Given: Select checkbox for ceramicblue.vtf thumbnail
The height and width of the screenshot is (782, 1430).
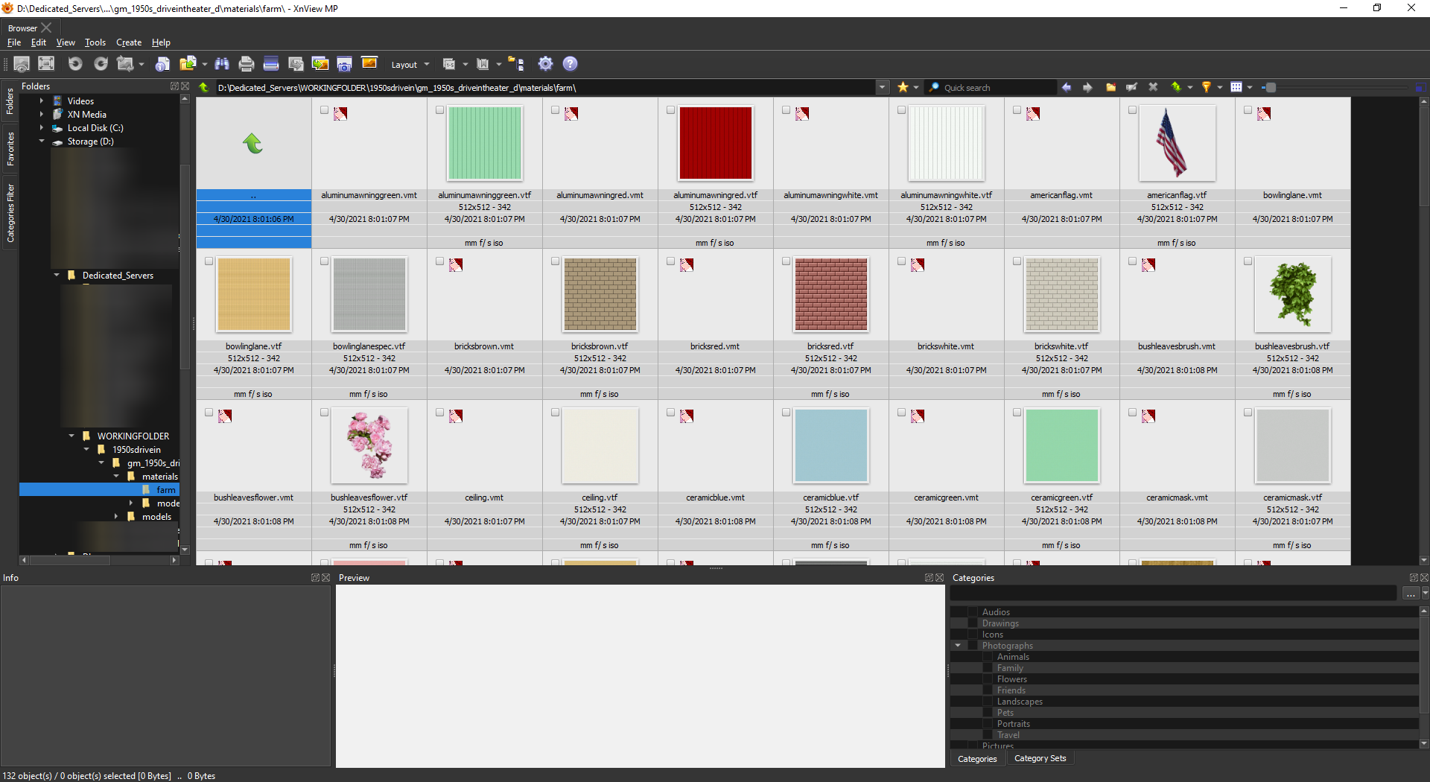Looking at the screenshot, I should [x=786, y=413].
